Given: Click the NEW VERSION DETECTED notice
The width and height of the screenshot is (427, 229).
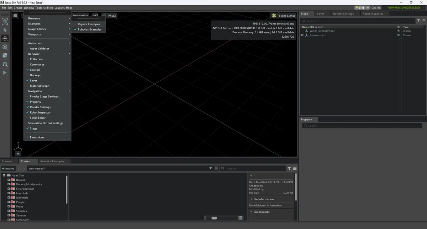Looking at the screenshot, I should pos(404,7).
